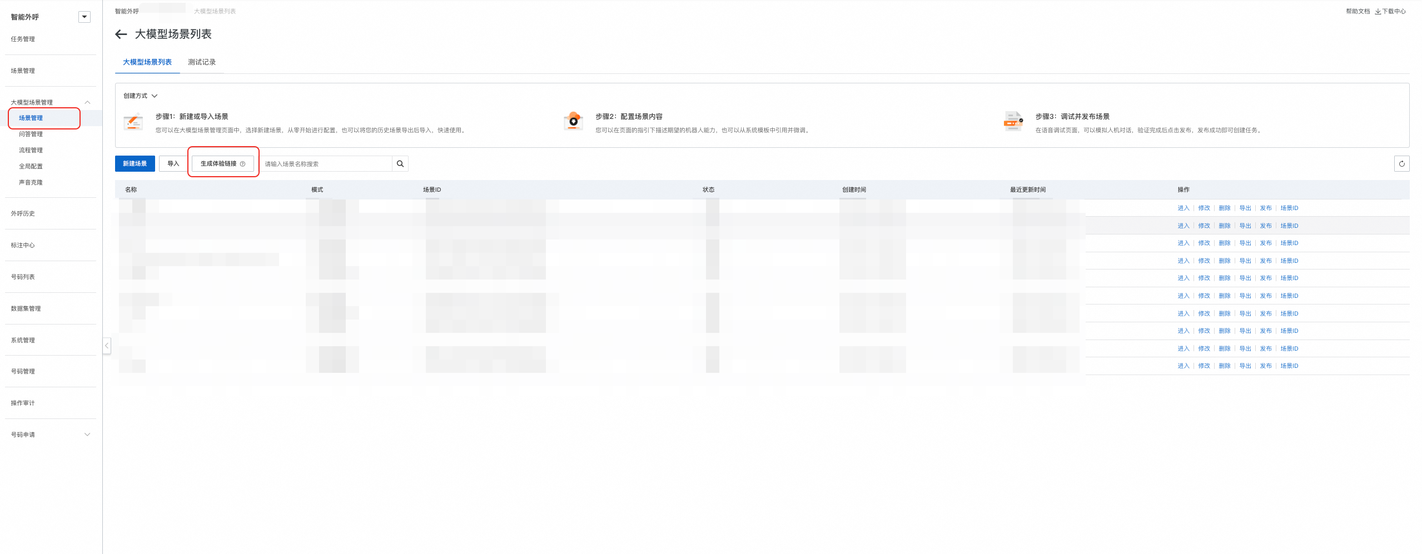The height and width of the screenshot is (554, 1422).
Task: Click the 步骤2: 配置场景内容 heading
Action: (629, 117)
